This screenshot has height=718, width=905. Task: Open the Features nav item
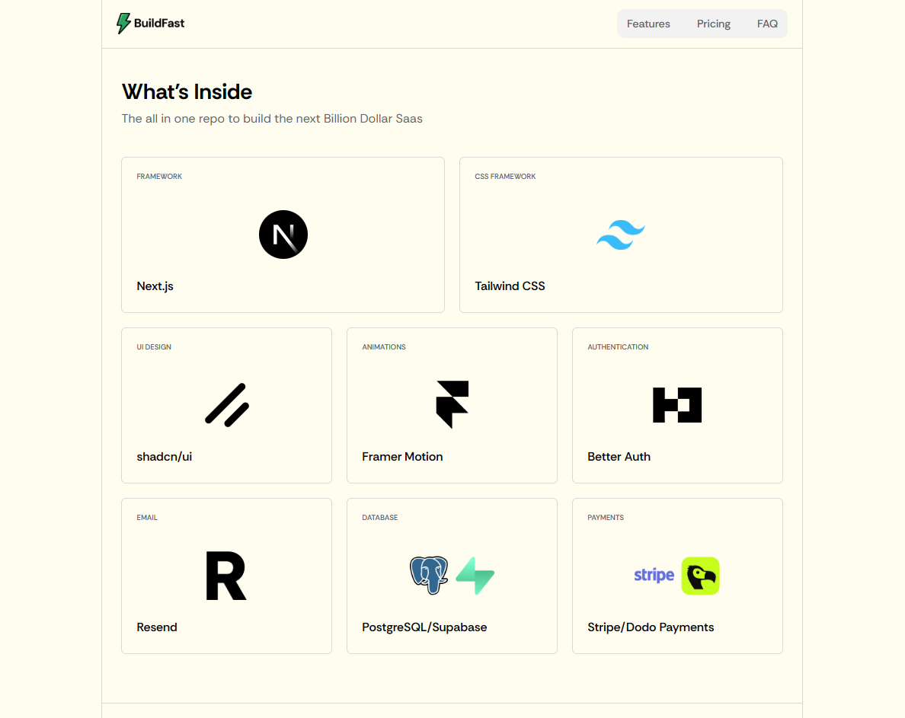[648, 24]
